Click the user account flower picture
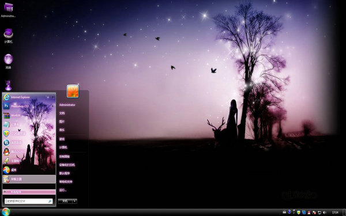The height and width of the screenshot is (216, 346). click(73, 91)
